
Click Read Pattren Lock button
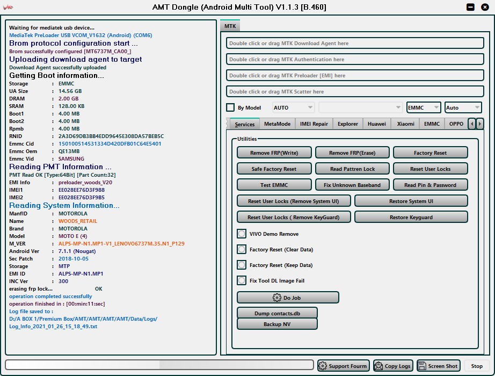point(352,169)
